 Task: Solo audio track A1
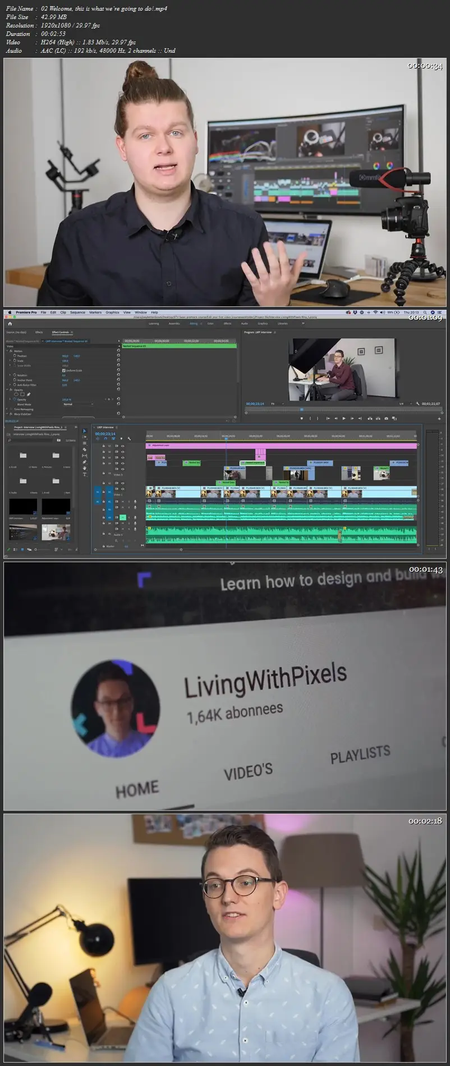tap(129, 501)
